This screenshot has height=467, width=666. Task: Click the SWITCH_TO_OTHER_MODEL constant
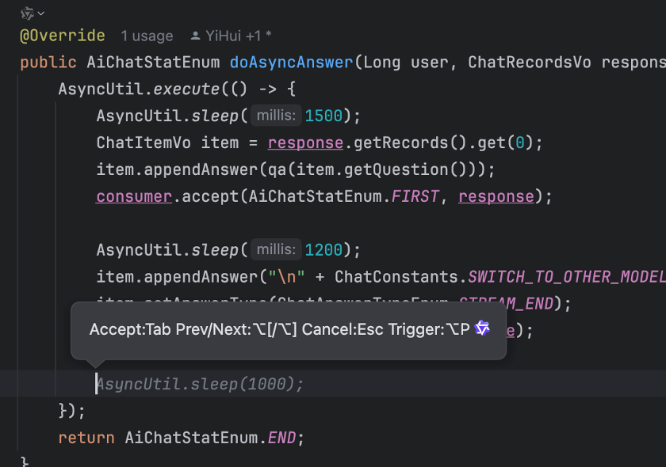click(x=567, y=277)
